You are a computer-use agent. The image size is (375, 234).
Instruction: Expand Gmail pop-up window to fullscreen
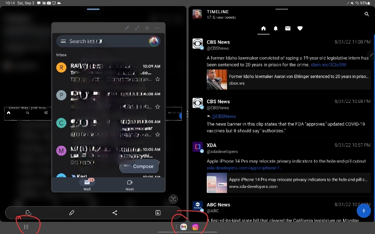[137, 28]
